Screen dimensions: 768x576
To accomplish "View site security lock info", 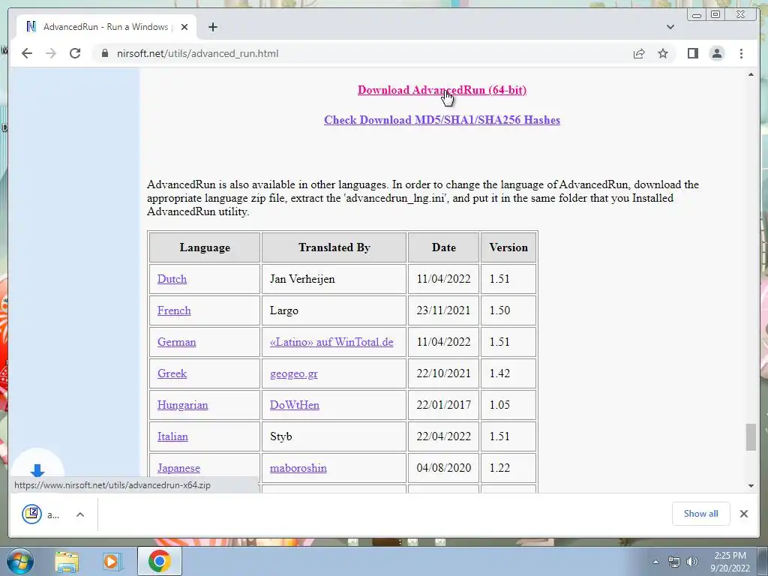I will point(105,53).
